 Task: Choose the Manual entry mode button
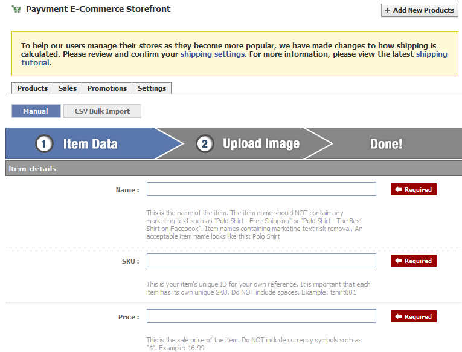pyautogui.click(x=36, y=111)
